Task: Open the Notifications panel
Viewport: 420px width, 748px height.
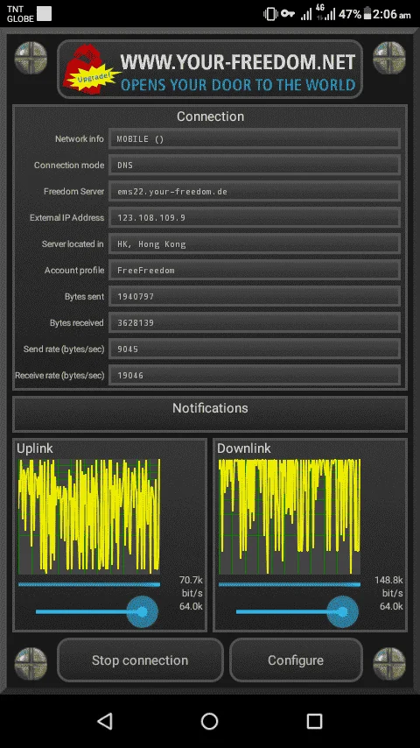Action: click(210, 414)
